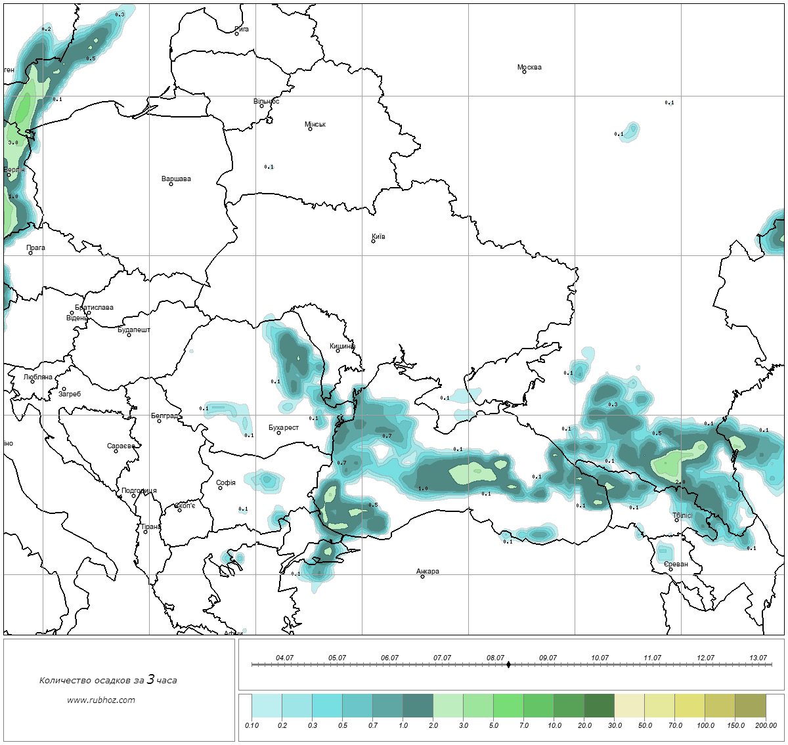This screenshot has height=745, width=788.
Task: Click the lightest cyan 0.10–0.2 legend swatch
Action: tap(267, 707)
